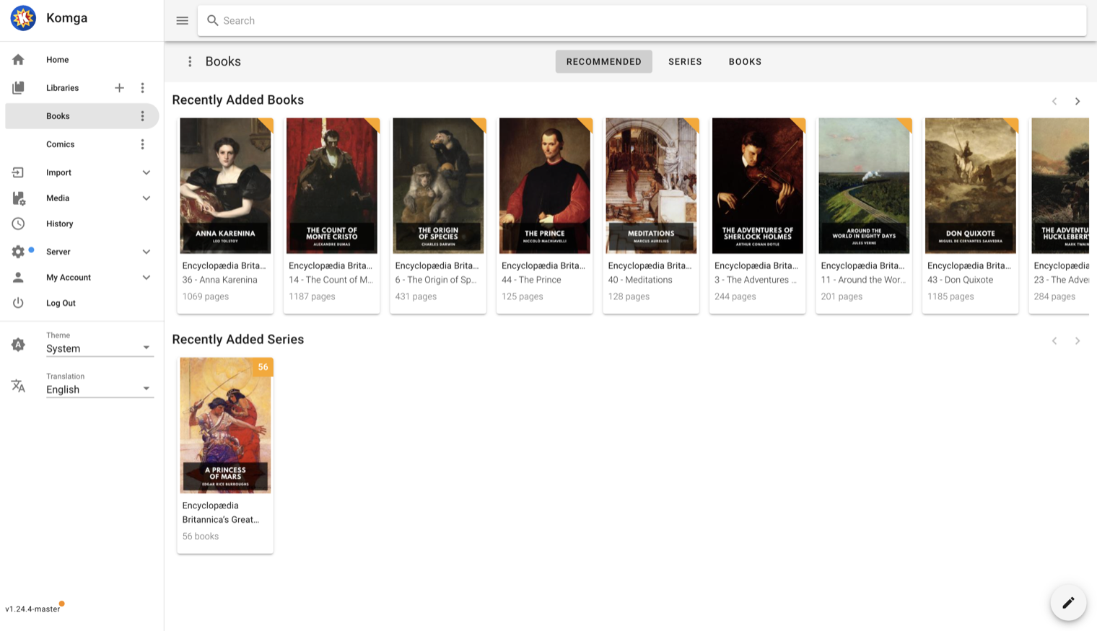Expand the My Account section chevron
1097x631 pixels.
(147, 278)
